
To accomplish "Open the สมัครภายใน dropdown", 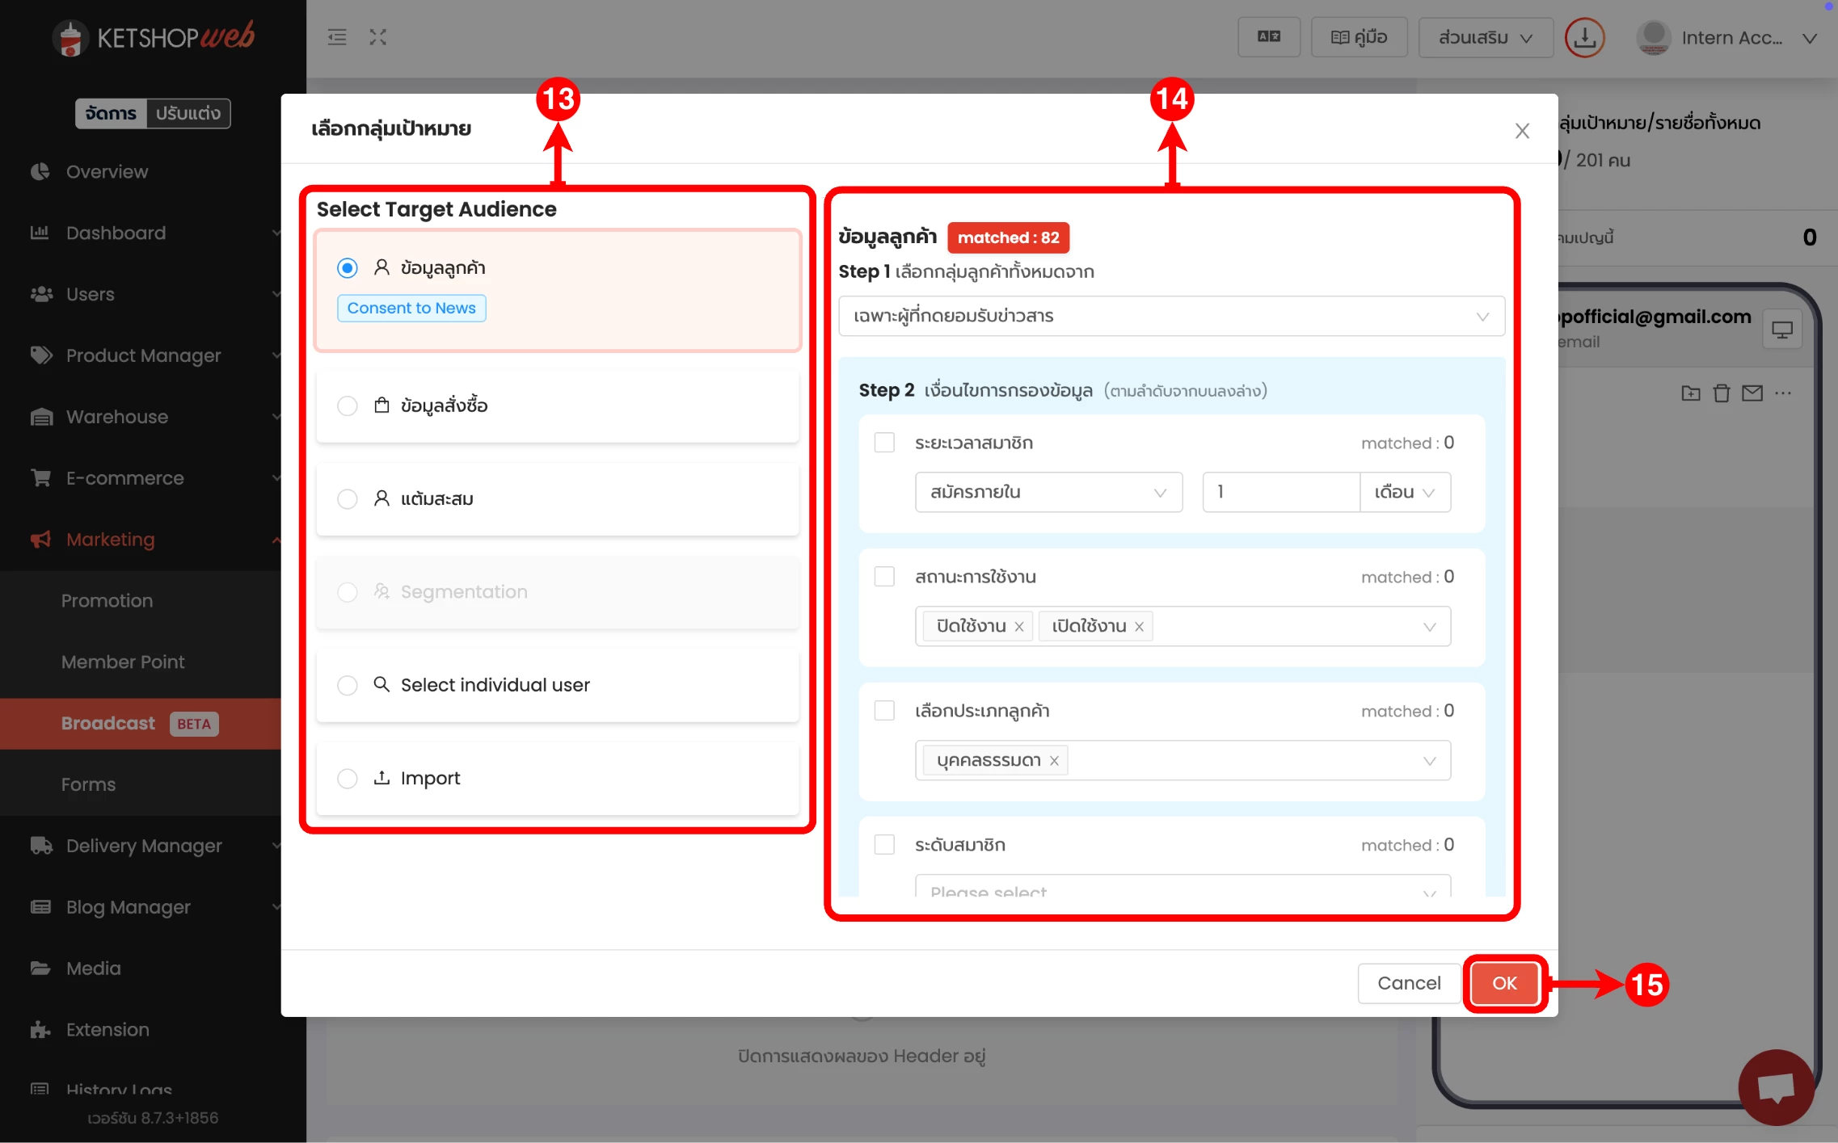I will tap(1048, 492).
